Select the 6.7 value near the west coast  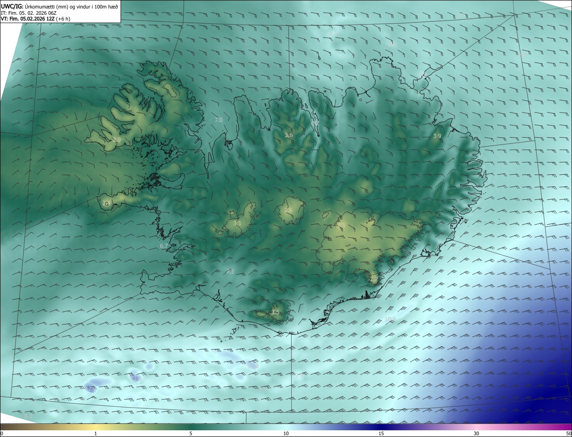click(164, 246)
